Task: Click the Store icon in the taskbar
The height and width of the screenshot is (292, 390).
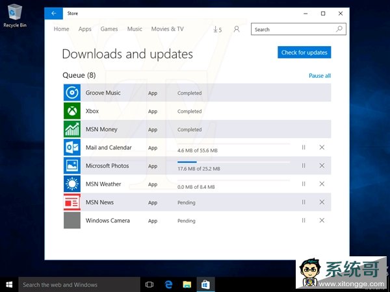Action: (205, 285)
